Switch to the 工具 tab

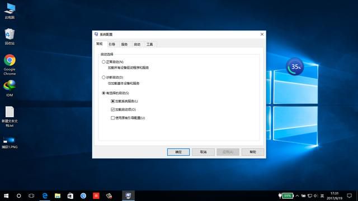click(149, 45)
